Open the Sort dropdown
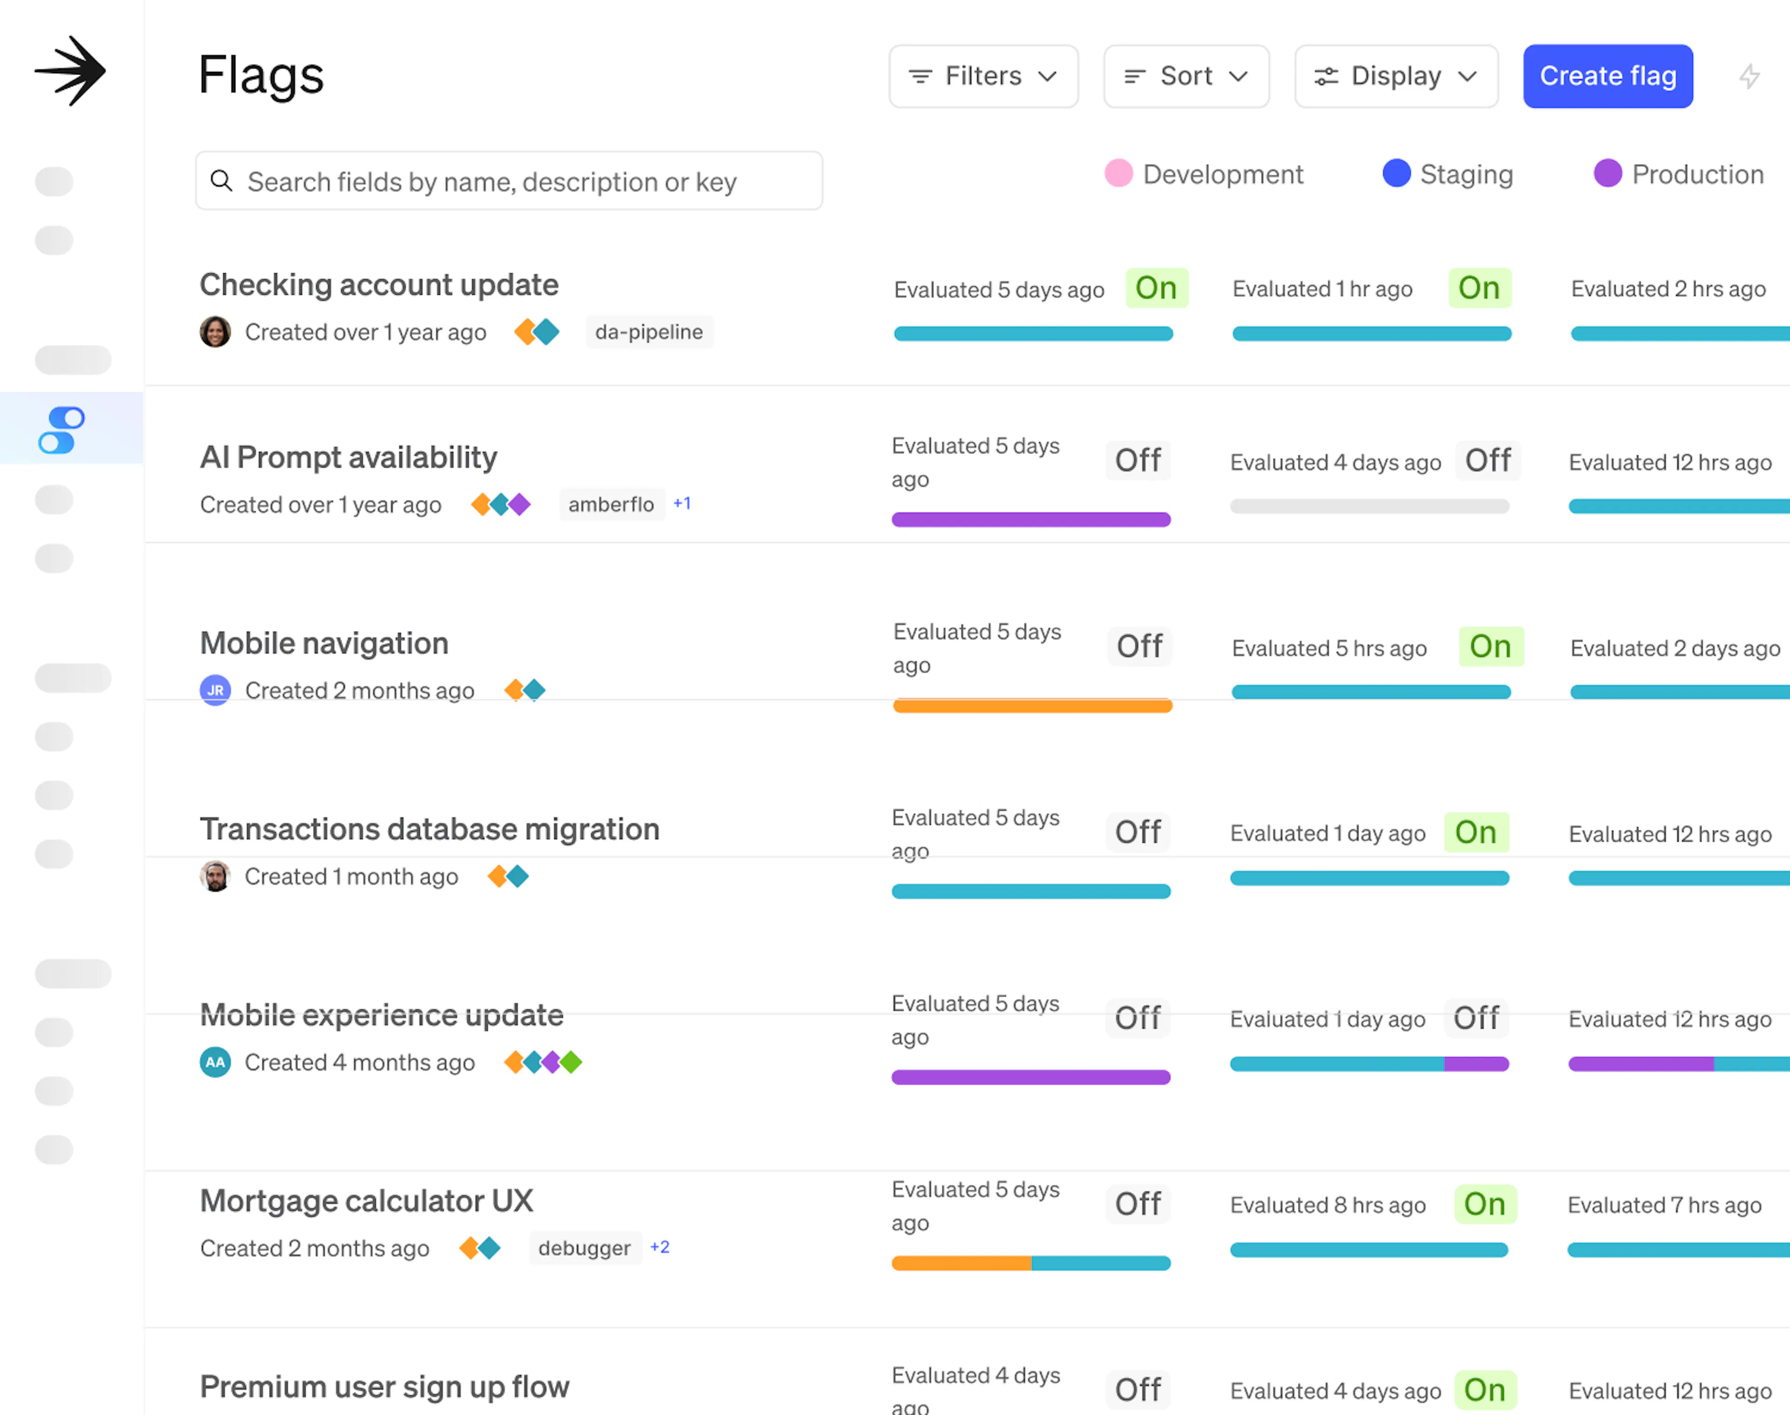This screenshot has height=1415, width=1790. click(x=1186, y=76)
